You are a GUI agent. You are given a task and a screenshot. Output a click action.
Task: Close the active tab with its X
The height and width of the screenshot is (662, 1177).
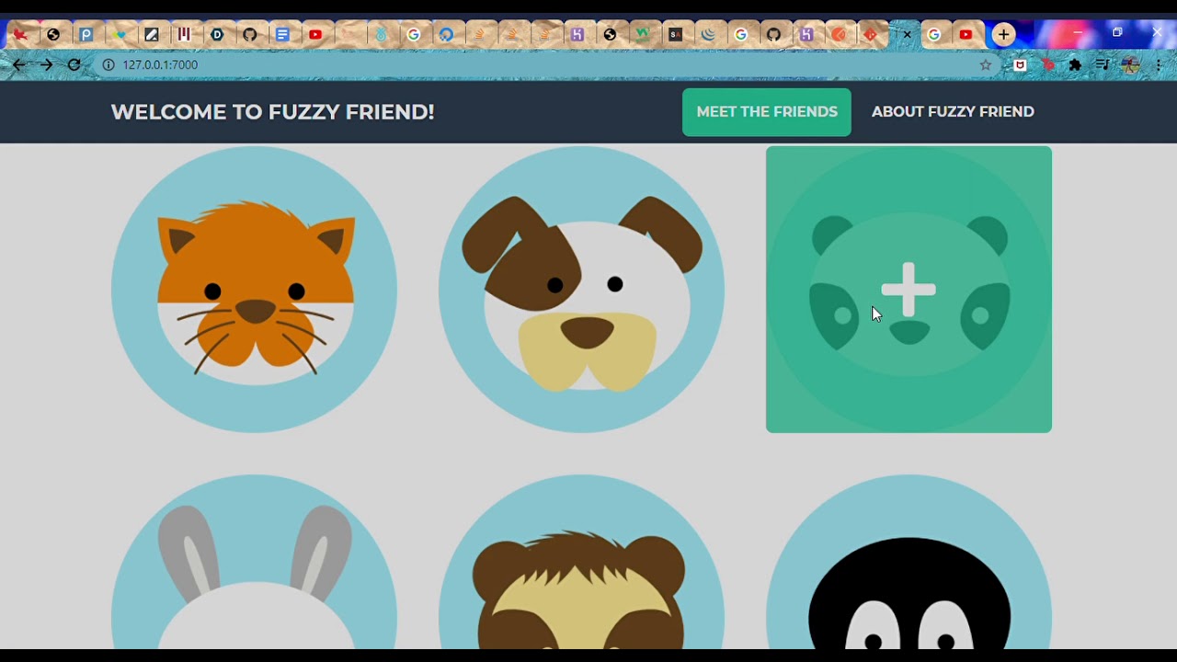(907, 35)
